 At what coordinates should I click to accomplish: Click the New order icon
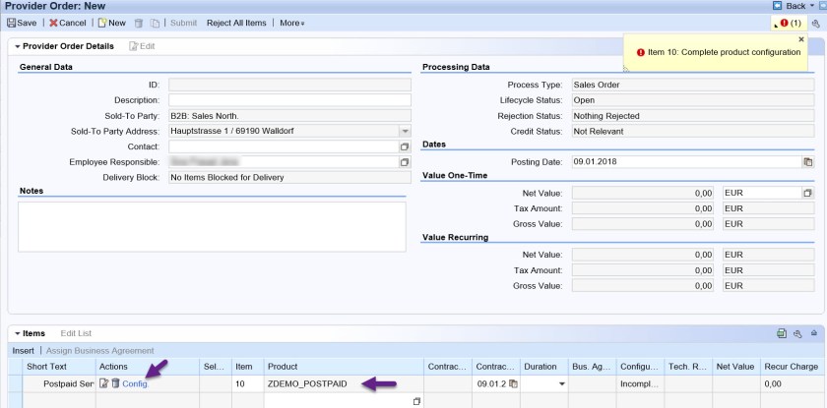111,23
